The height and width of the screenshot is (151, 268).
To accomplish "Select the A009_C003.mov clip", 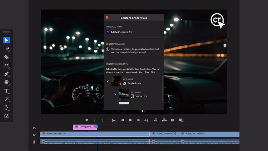I will tap(164, 134).
